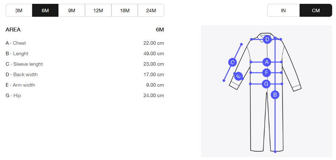The width and height of the screenshot is (336, 160).
Task: Switch units to IN
Action: (283, 10)
